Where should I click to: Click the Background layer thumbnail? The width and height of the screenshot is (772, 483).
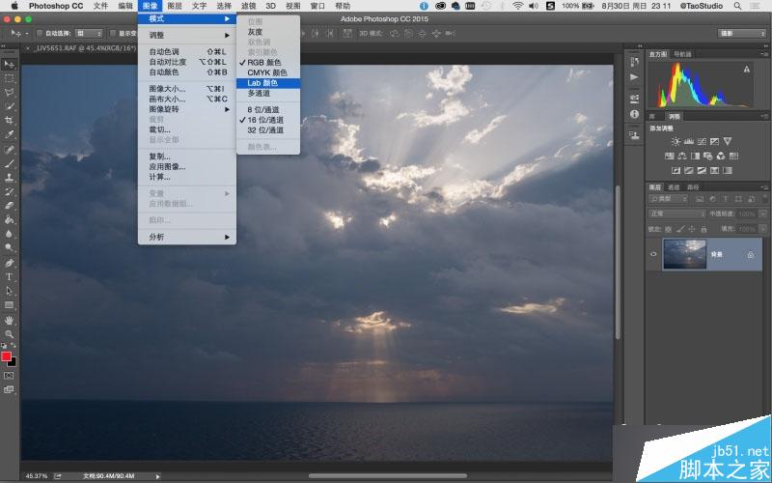pyautogui.click(x=684, y=254)
